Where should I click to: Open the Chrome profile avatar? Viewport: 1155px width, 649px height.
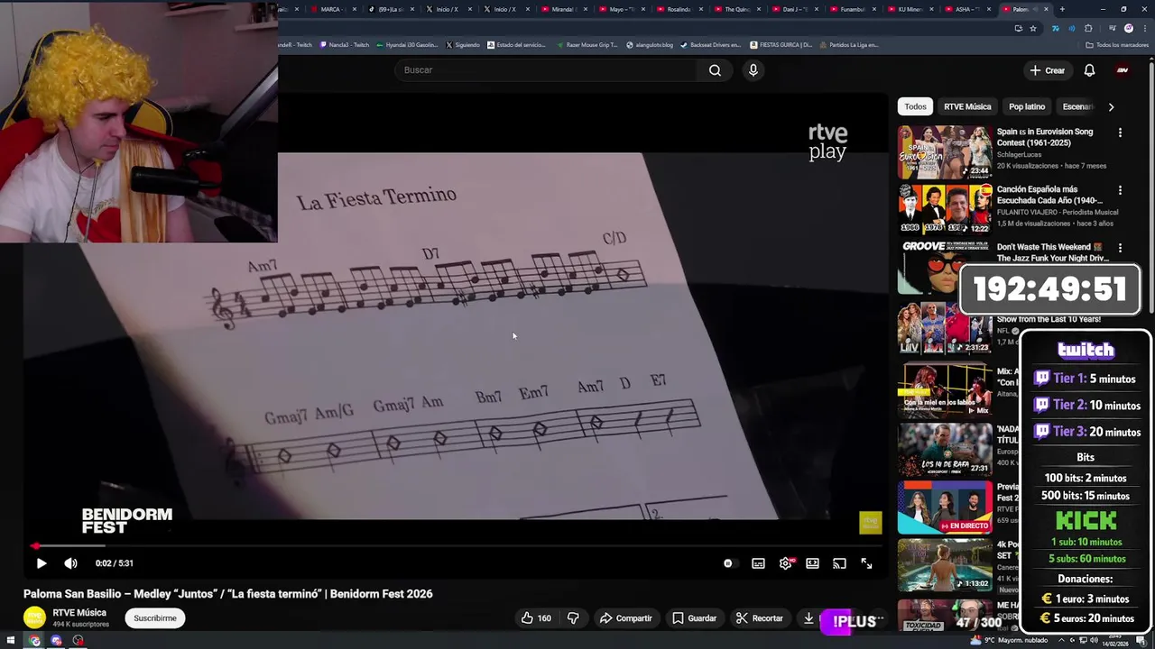1128,28
